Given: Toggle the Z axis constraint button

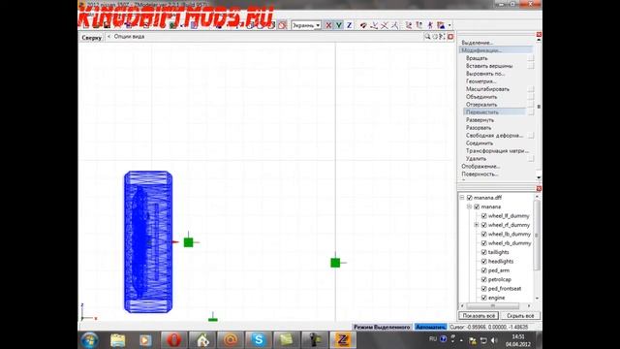Looking at the screenshot, I should [349, 25].
